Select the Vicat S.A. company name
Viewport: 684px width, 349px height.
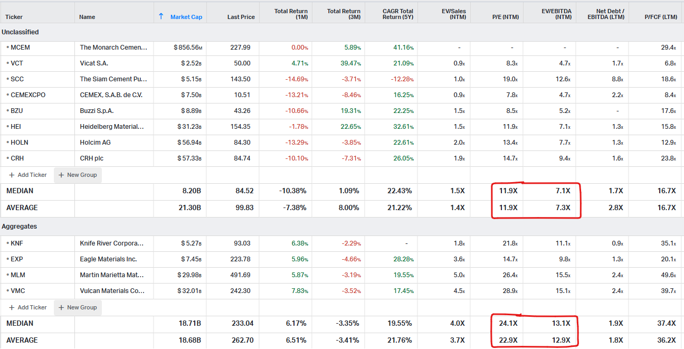pos(94,63)
